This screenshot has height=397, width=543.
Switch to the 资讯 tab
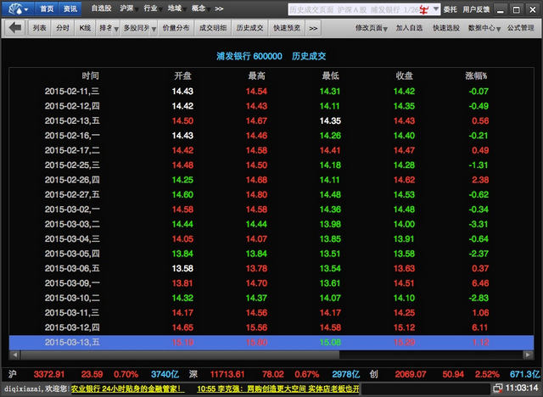point(70,8)
